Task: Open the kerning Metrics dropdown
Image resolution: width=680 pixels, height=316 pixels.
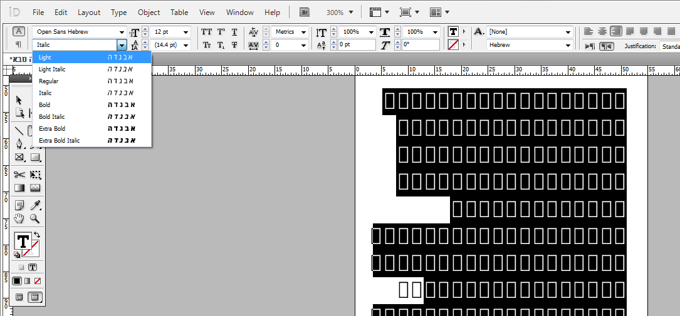Action: 303,32
